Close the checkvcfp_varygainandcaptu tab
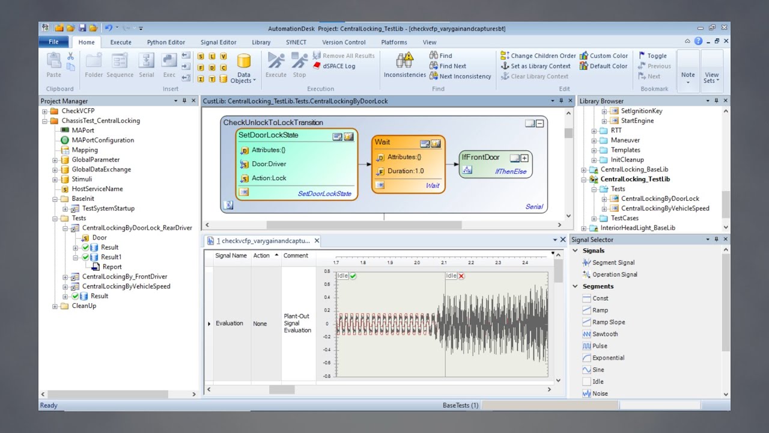 click(x=317, y=241)
